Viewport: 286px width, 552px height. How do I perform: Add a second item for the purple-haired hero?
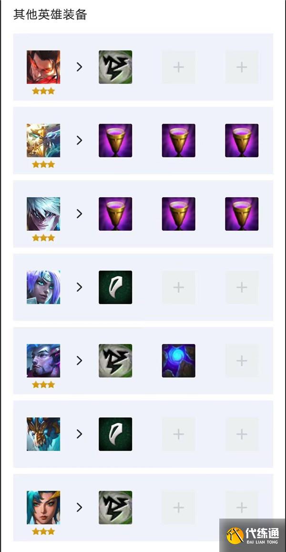pos(178,287)
